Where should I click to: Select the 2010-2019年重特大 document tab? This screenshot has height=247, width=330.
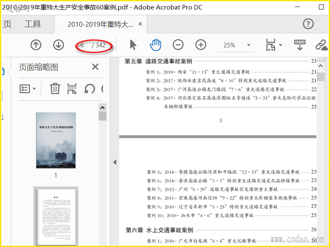pyautogui.click(x=100, y=24)
